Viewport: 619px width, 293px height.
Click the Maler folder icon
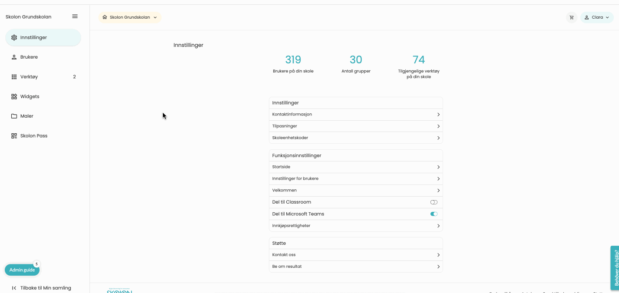click(x=14, y=116)
